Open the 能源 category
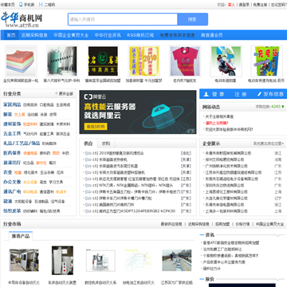Screen dimensions: 287x287 coord(8,201)
